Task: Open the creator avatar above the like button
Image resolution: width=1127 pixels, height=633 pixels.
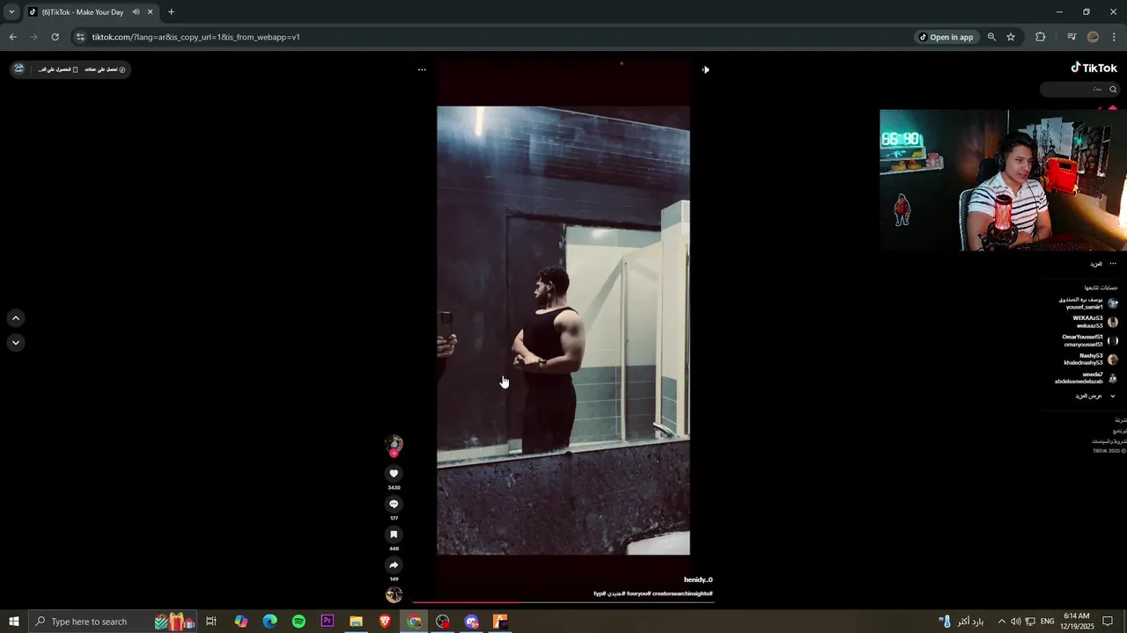Action: point(394,445)
